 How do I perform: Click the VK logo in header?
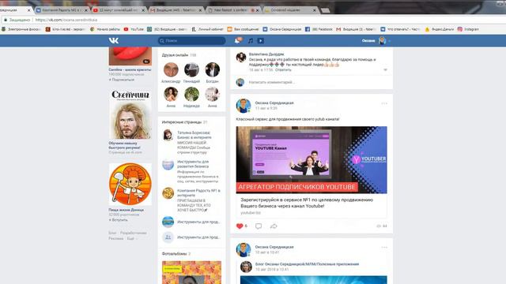click(114, 40)
